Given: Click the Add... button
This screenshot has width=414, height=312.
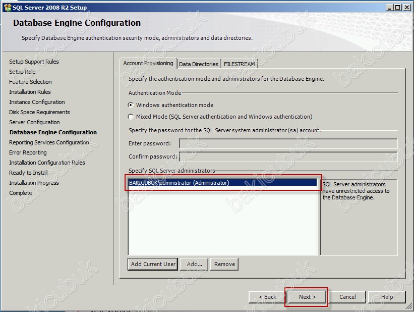Looking at the screenshot, I should click(x=194, y=264).
